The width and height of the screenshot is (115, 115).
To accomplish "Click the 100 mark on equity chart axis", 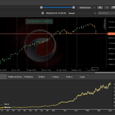I will tap(53, 111).
